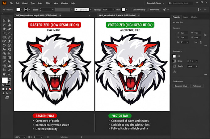Select the Artboard tool
The height and width of the screenshot is (139, 210).
(4, 70)
